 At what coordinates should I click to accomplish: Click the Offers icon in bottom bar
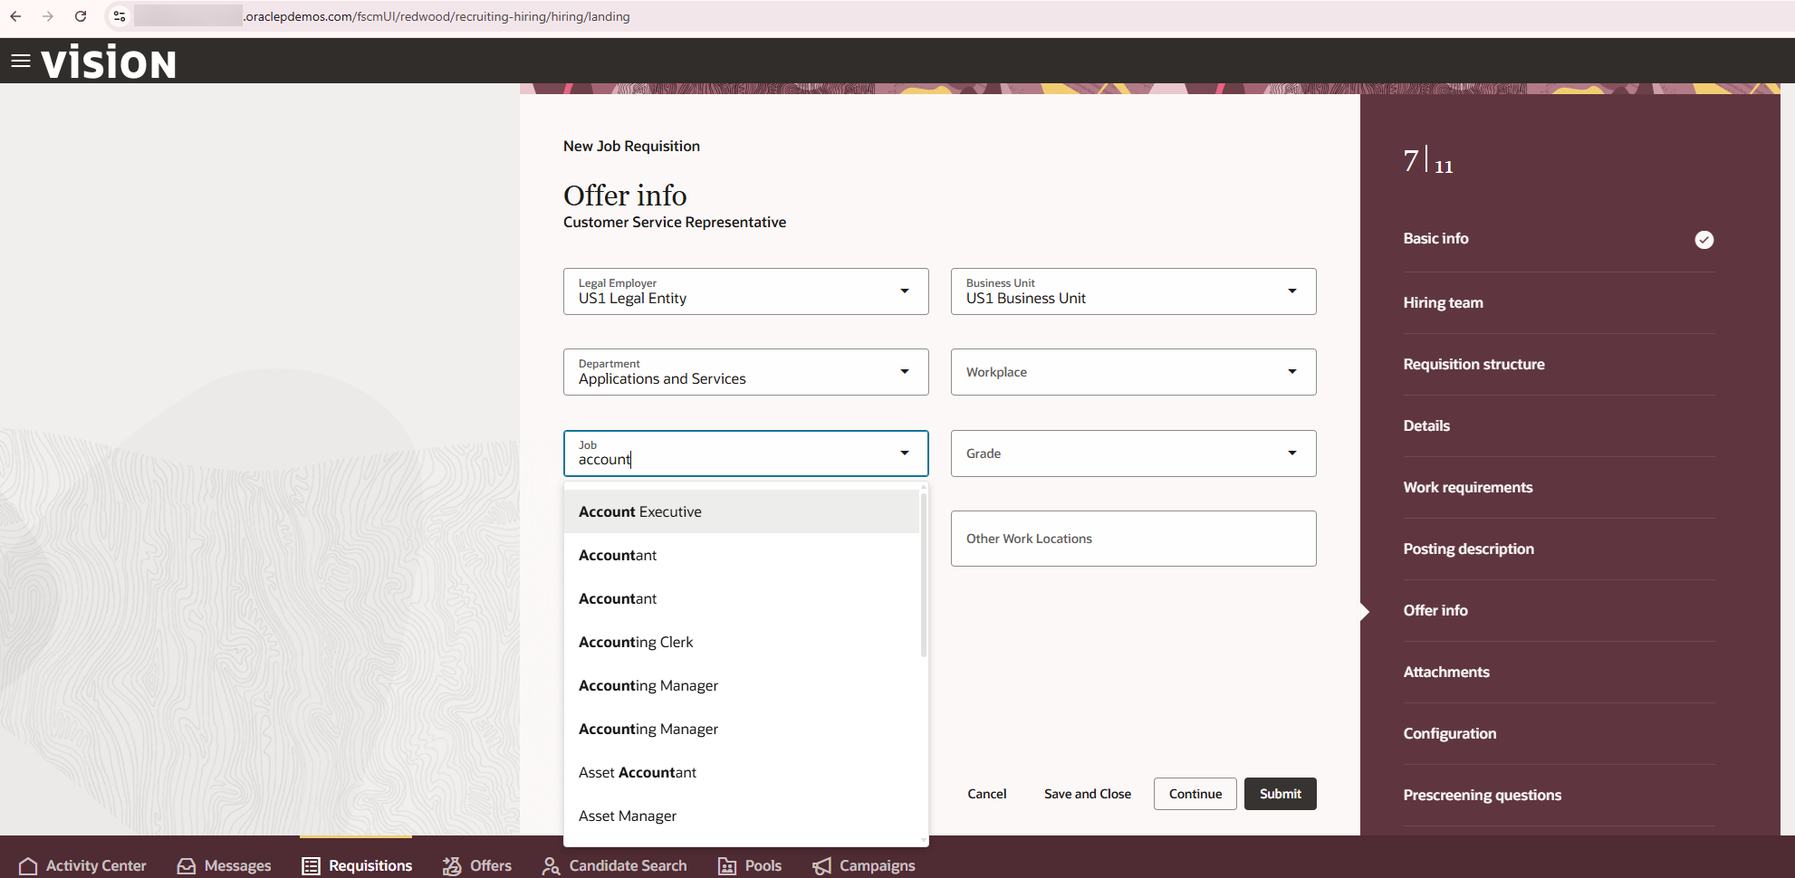tap(452, 866)
